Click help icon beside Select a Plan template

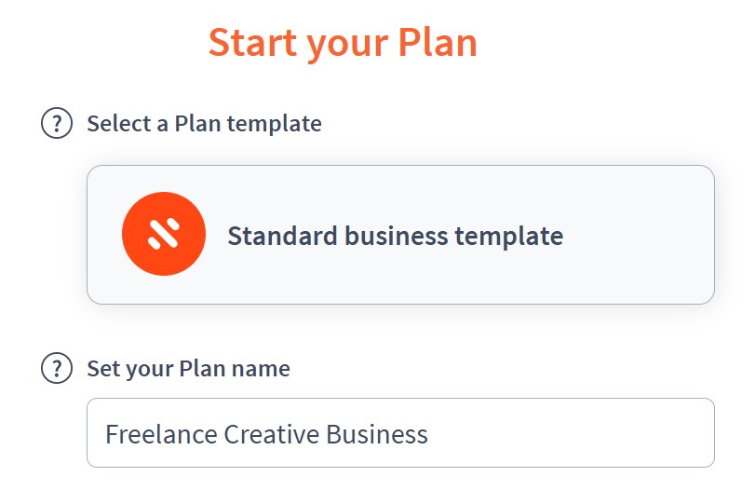tap(57, 123)
